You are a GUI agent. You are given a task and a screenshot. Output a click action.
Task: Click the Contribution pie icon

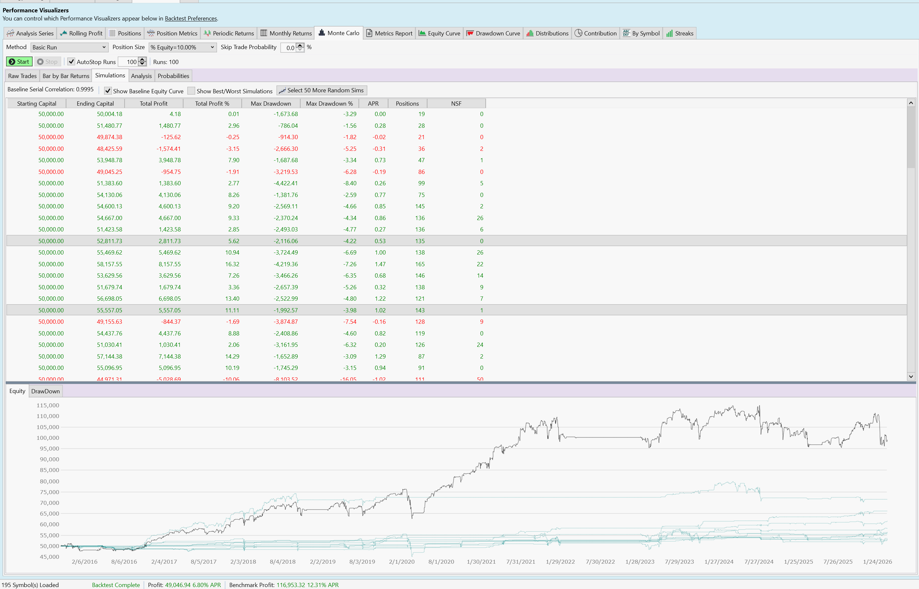click(578, 33)
